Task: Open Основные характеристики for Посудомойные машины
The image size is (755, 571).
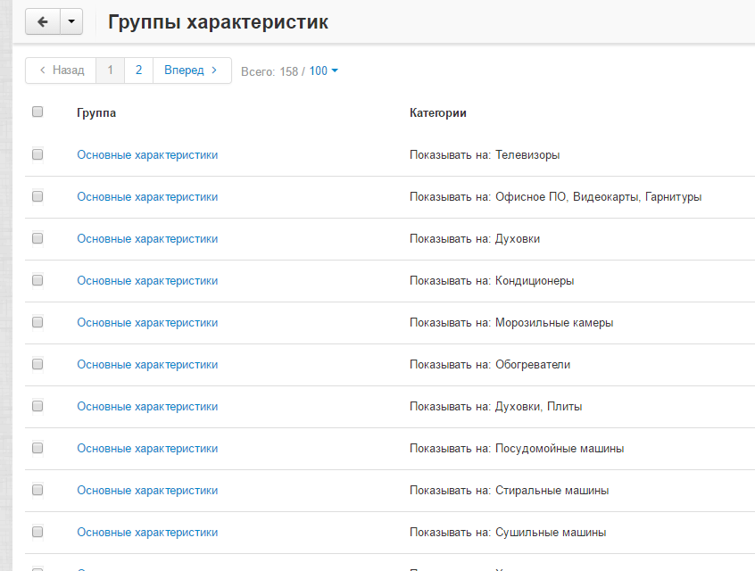Action: click(x=147, y=448)
